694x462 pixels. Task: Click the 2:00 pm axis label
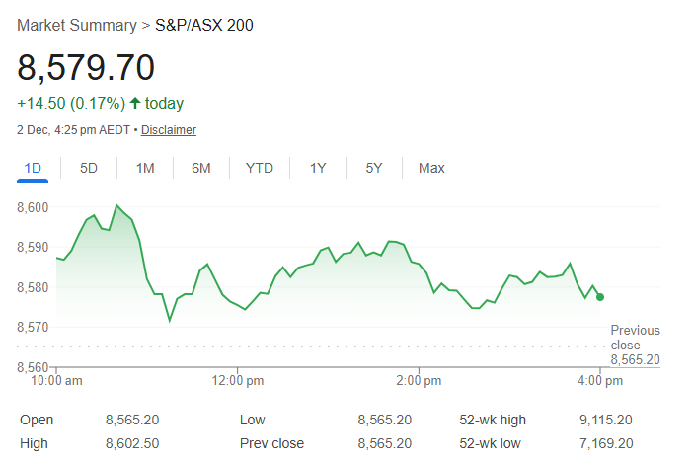point(417,379)
